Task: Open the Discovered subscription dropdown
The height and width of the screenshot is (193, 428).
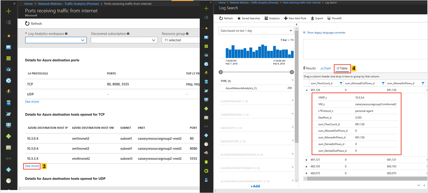Action: click(124, 40)
